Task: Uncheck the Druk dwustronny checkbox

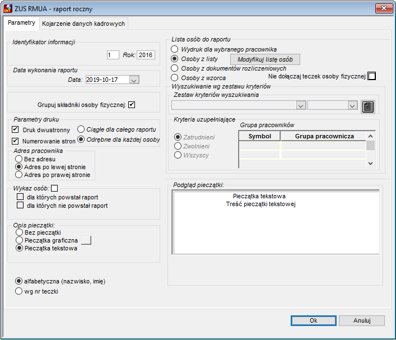Action: pyautogui.click(x=15, y=129)
